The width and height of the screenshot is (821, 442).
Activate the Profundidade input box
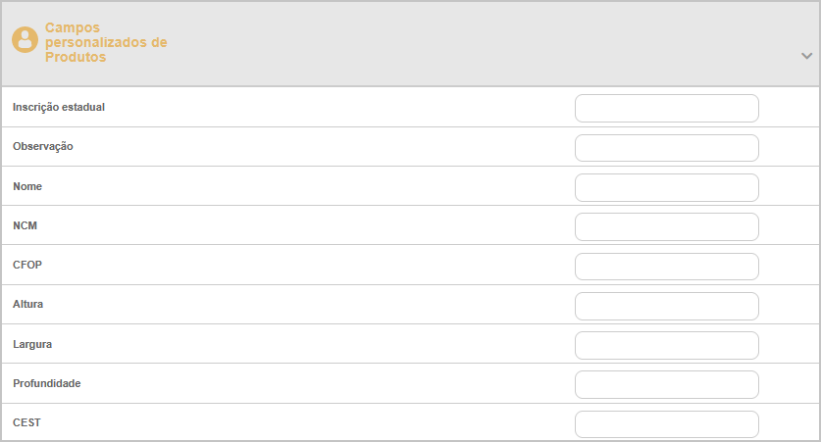(667, 384)
